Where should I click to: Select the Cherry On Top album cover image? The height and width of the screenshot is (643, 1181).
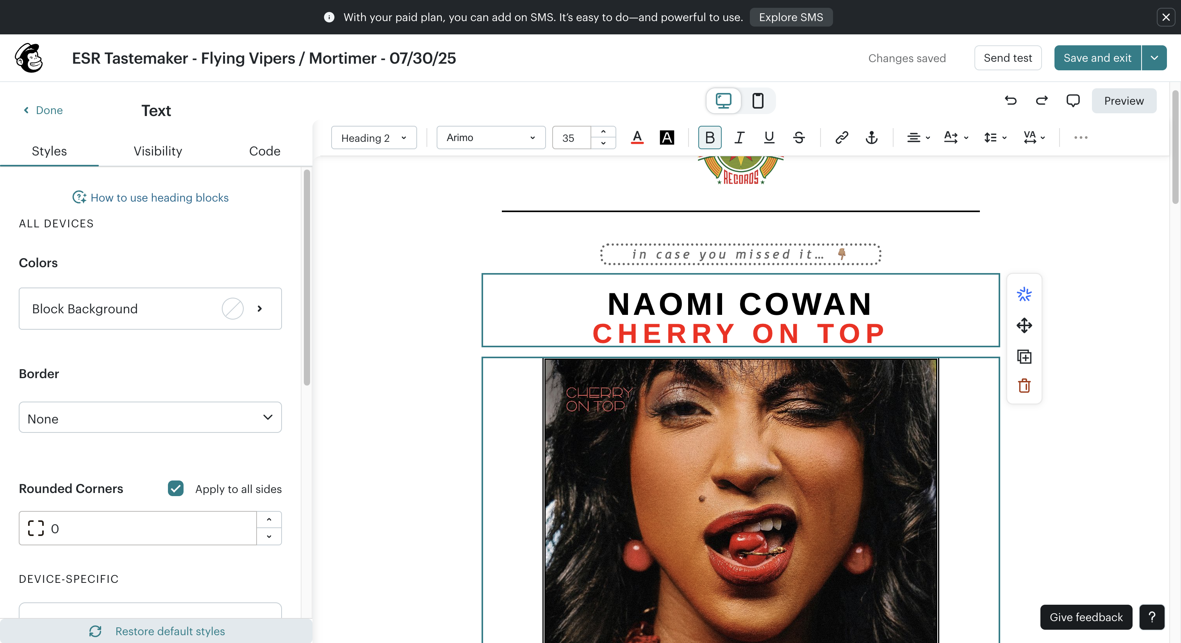pos(740,500)
